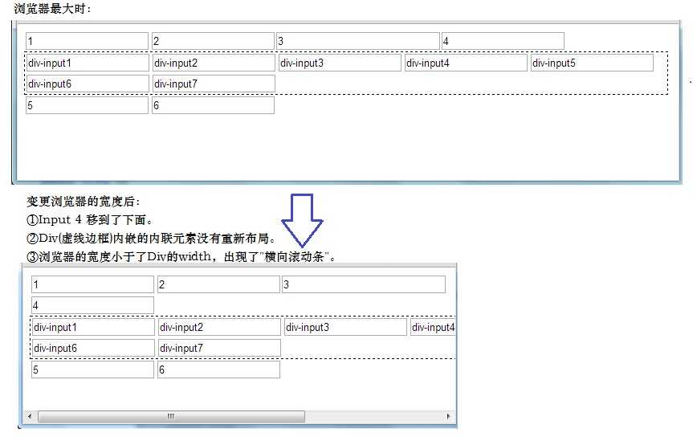Click input field 5 in maximized browser

click(87, 105)
